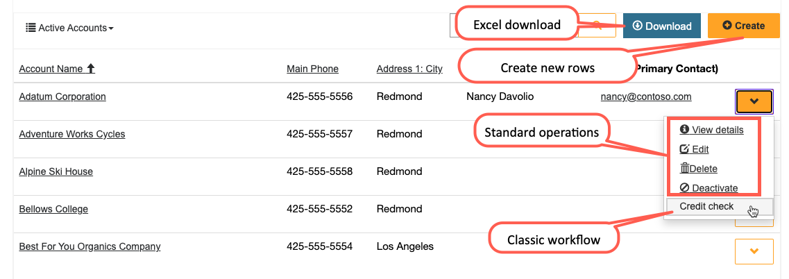Click the Download button
The width and height of the screenshot is (789, 279).
tap(661, 26)
